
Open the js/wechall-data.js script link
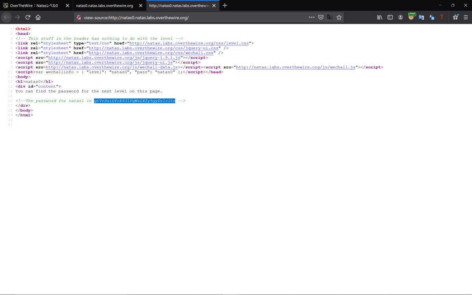pyautogui.click(x=112, y=67)
